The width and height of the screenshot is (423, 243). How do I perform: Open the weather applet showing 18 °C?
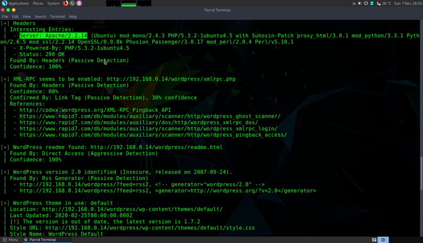384,3
